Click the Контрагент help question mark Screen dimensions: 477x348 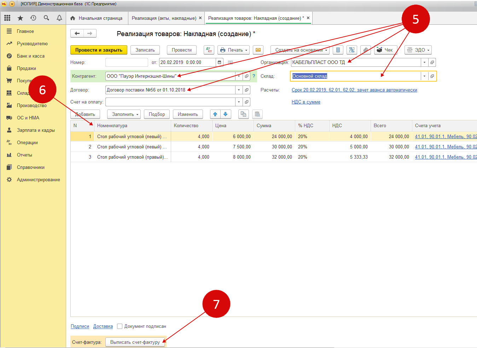click(x=254, y=76)
